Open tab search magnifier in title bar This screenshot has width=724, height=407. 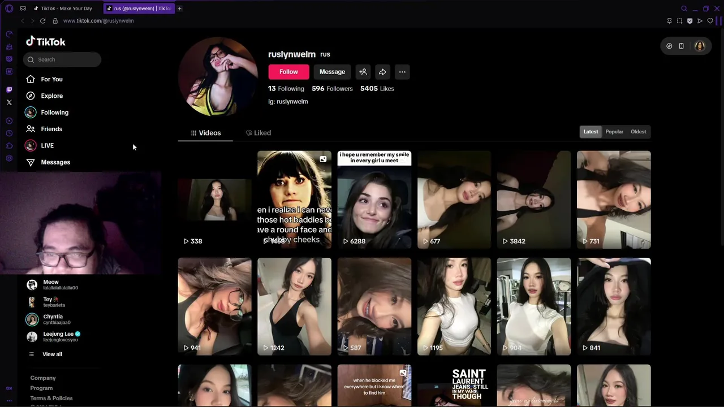684,8
